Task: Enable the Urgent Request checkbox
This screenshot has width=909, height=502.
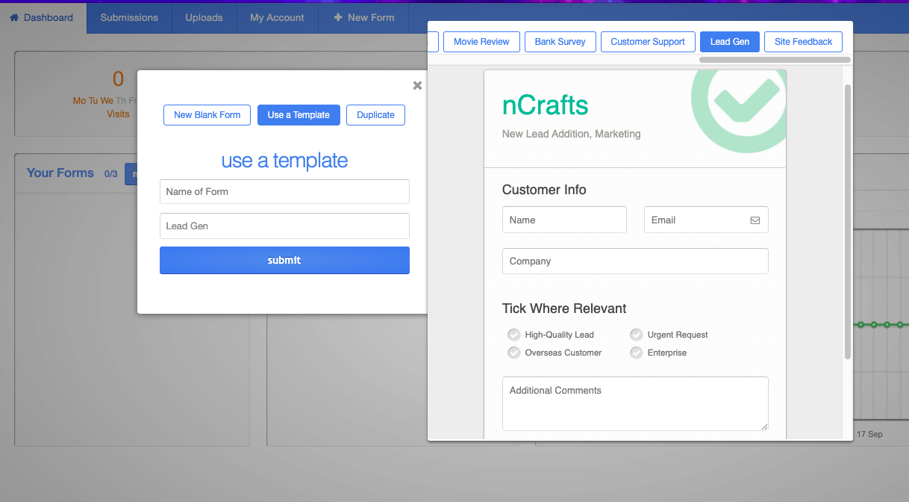Action: (x=636, y=335)
